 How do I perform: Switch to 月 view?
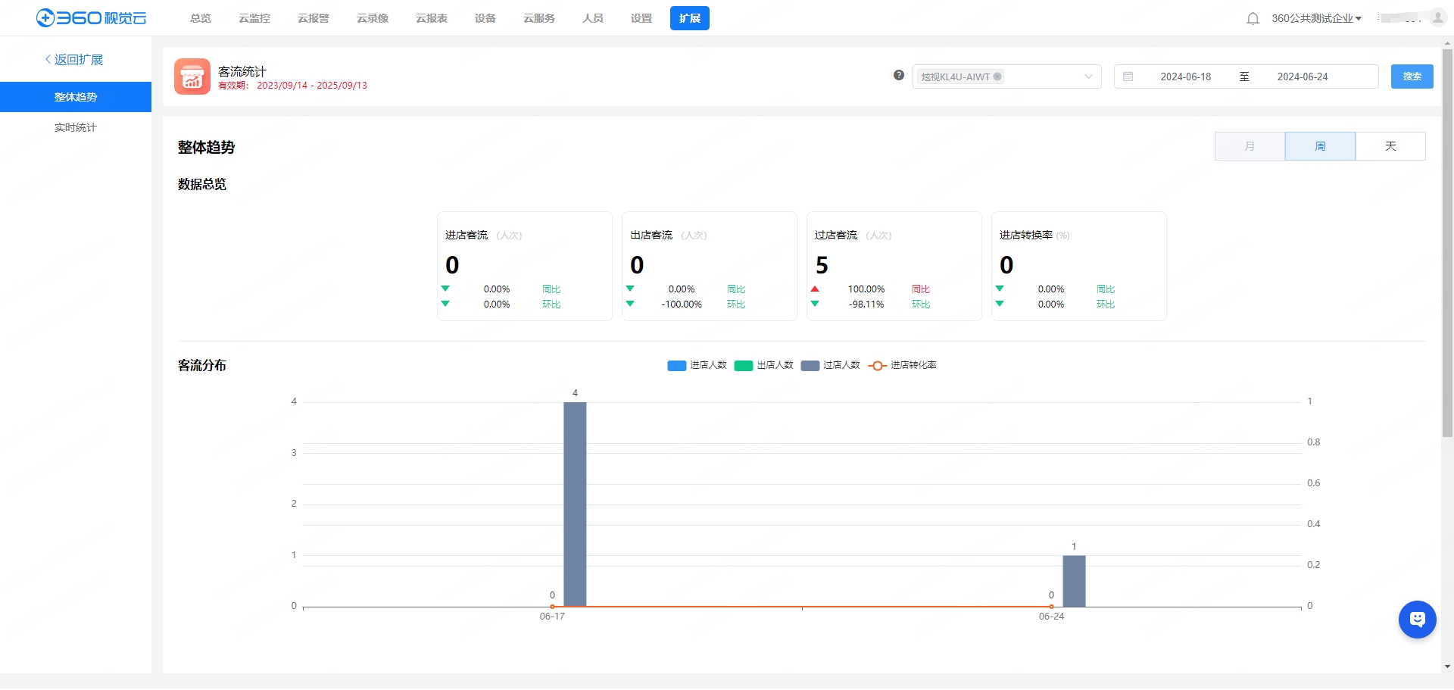[1250, 146]
